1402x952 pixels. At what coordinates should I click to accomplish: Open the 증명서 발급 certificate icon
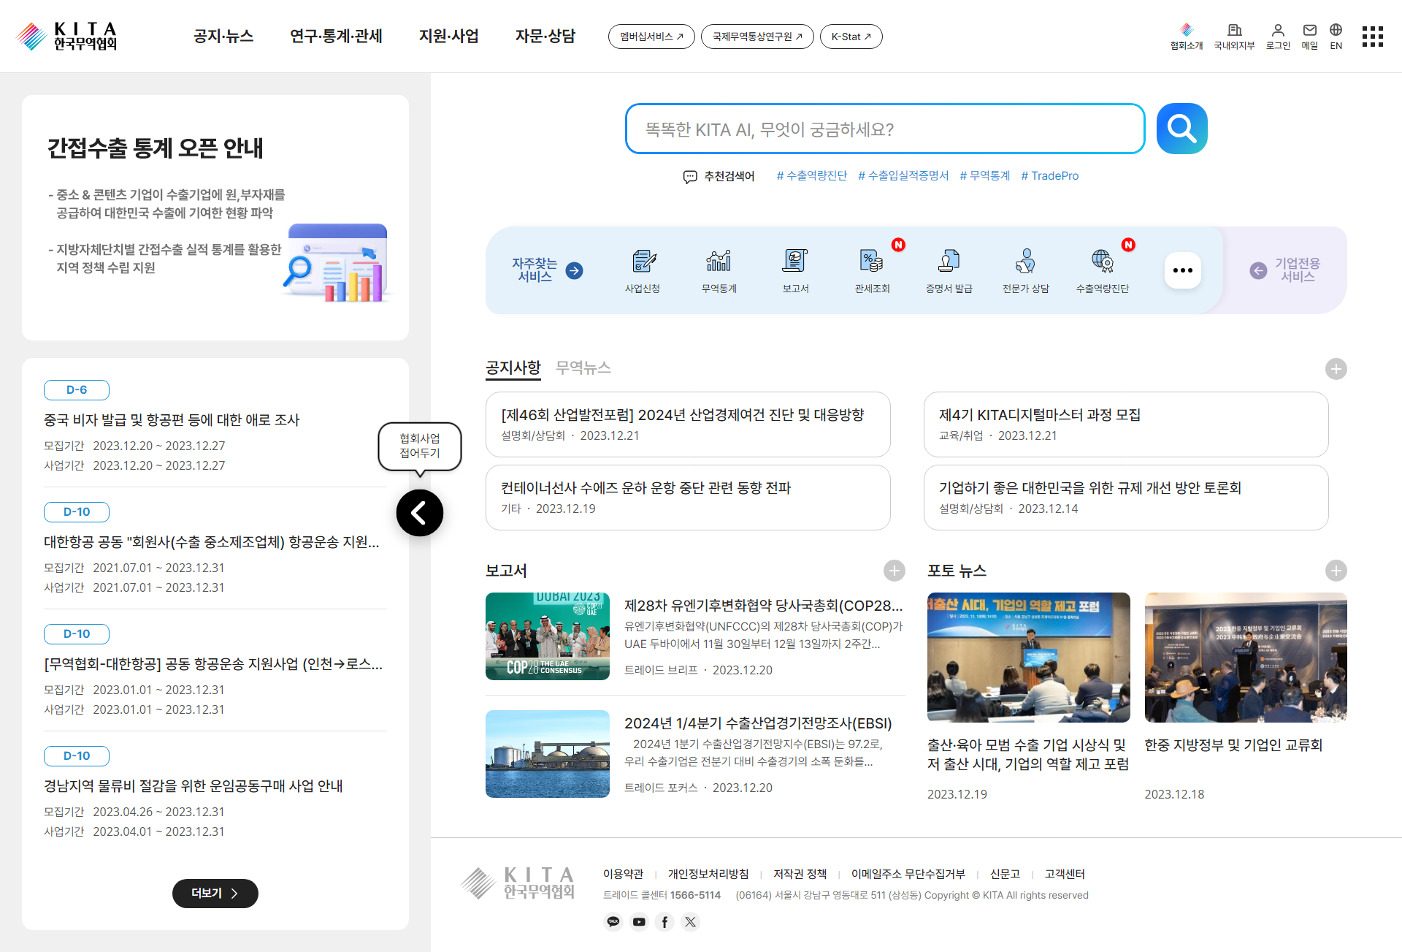click(x=949, y=261)
